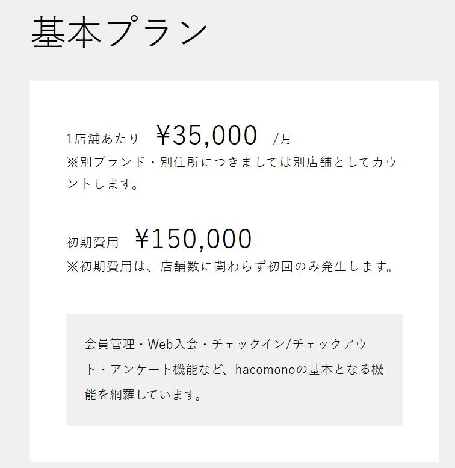Screen dimensions: 455x468
Task: Click the ¥35,000 monthly price
Action: click(206, 135)
